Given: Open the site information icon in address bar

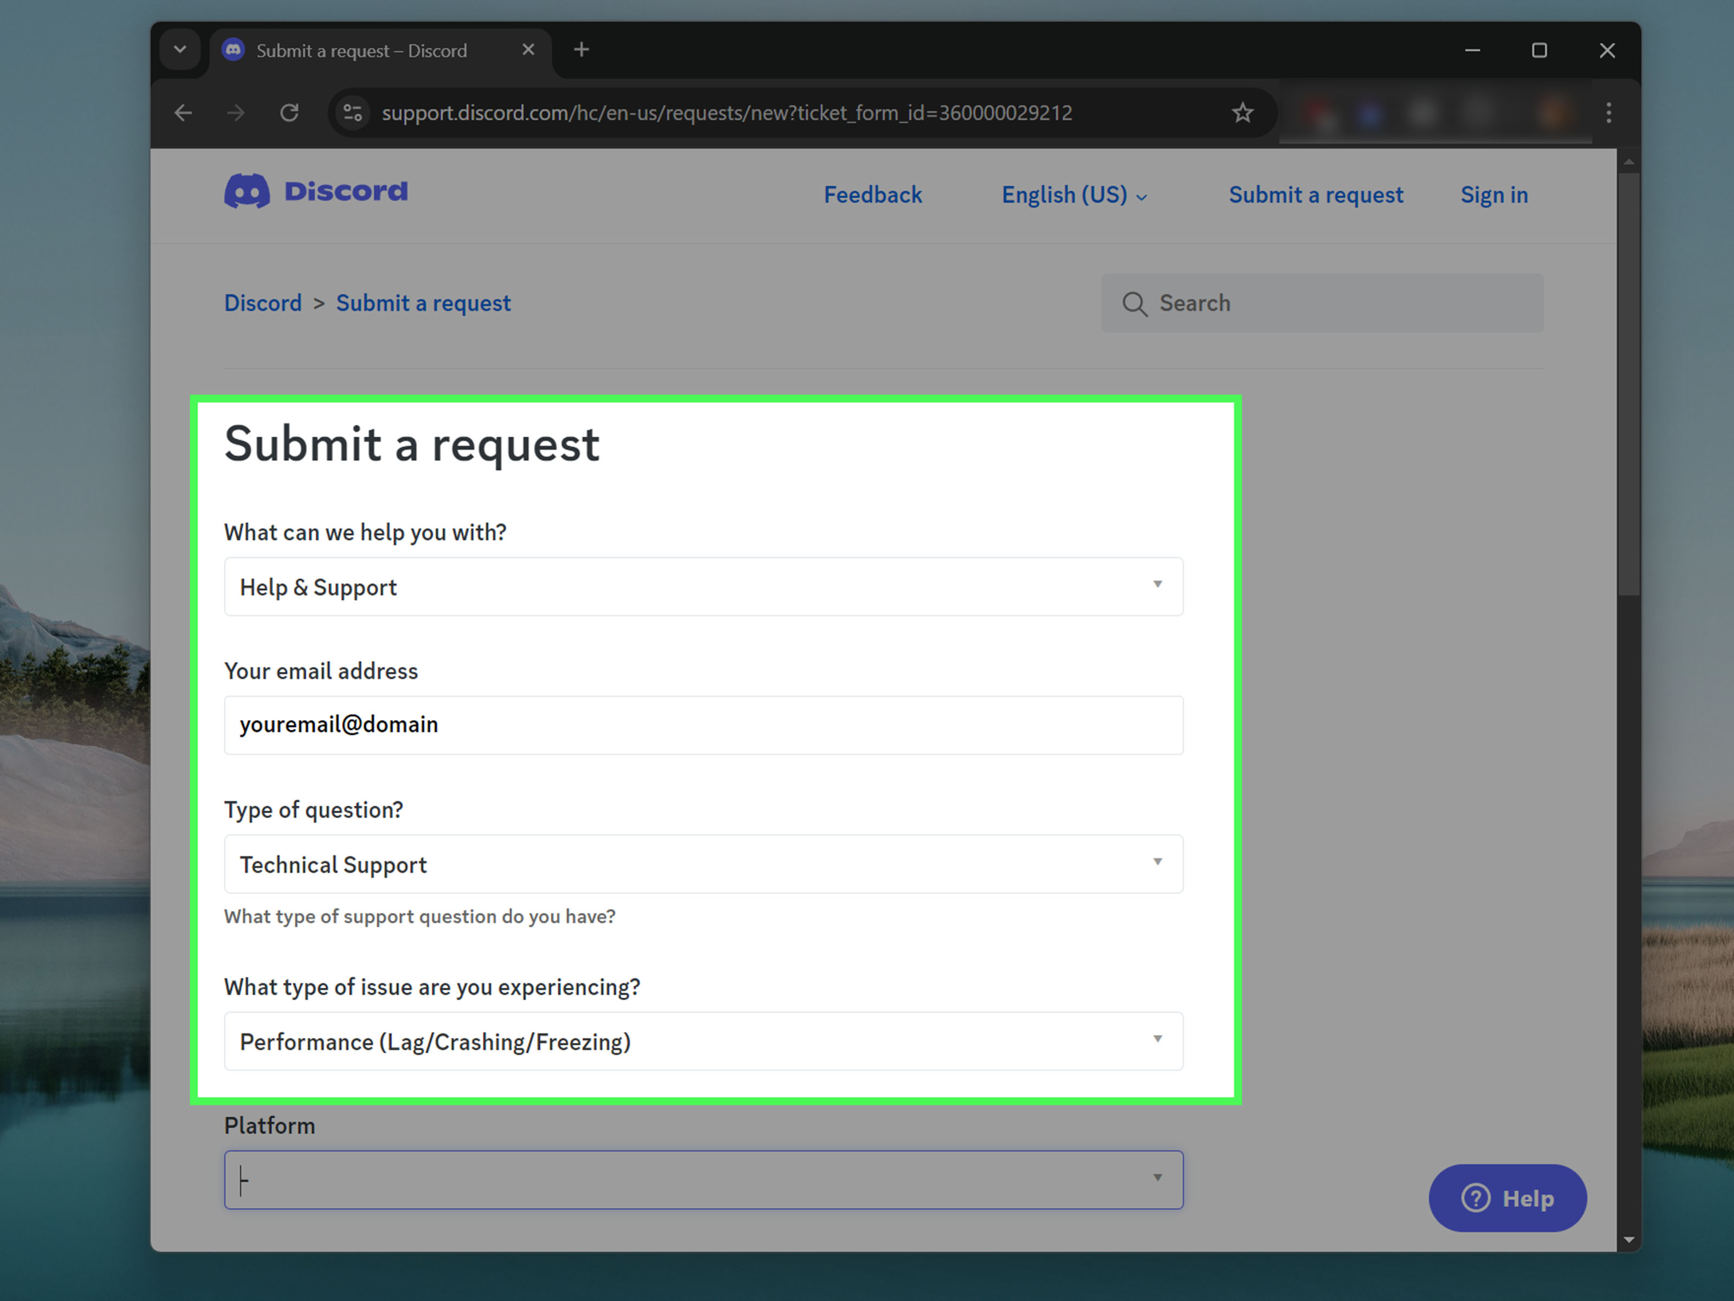Looking at the screenshot, I should click(353, 113).
